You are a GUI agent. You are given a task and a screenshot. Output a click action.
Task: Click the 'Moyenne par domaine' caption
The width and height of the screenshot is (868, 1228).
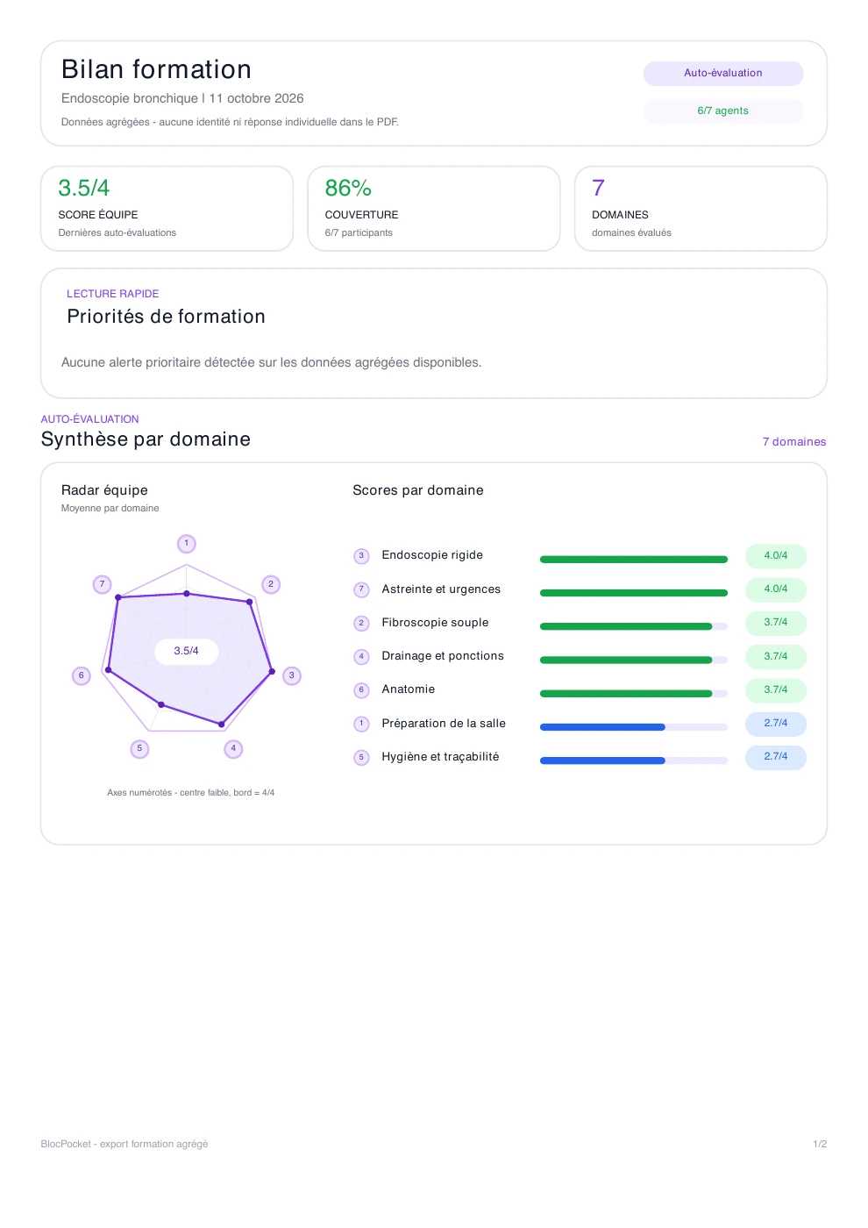coord(110,509)
